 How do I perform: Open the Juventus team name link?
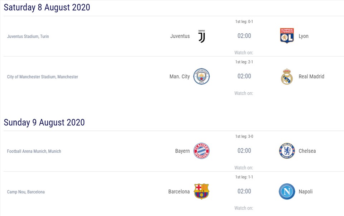tap(180, 36)
